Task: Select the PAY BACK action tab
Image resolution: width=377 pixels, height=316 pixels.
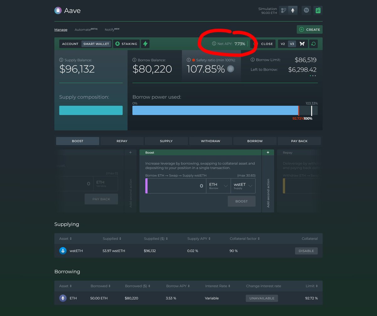Action: [299, 141]
